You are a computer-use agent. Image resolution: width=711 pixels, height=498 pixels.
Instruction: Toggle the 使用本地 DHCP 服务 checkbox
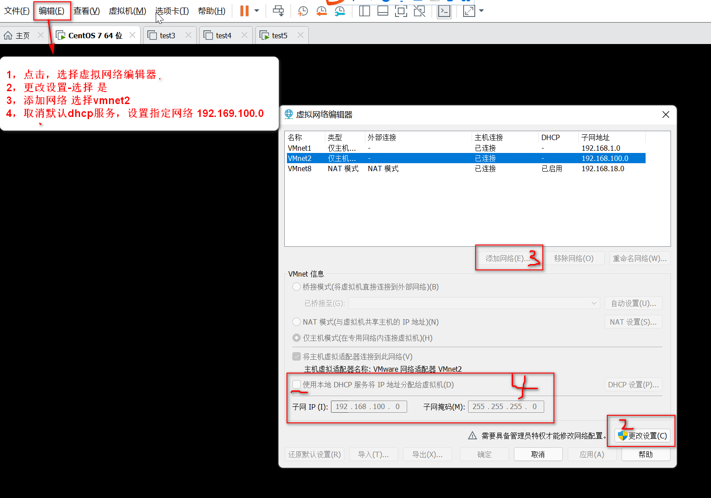click(x=297, y=385)
